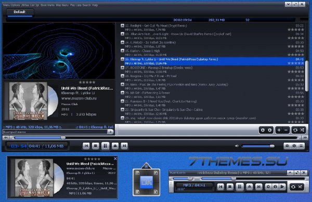The height and width of the screenshot is (202, 312).
Task: Pause playback in the mini player
Action: click(240, 187)
